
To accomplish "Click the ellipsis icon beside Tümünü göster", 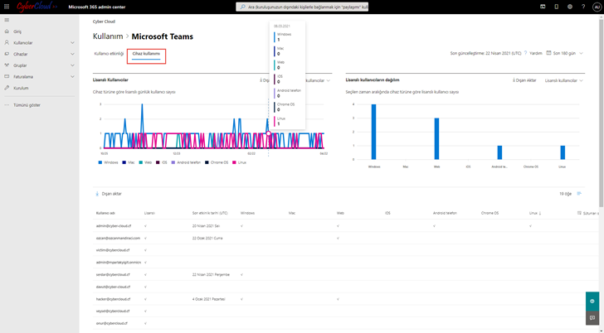I will (7, 105).
